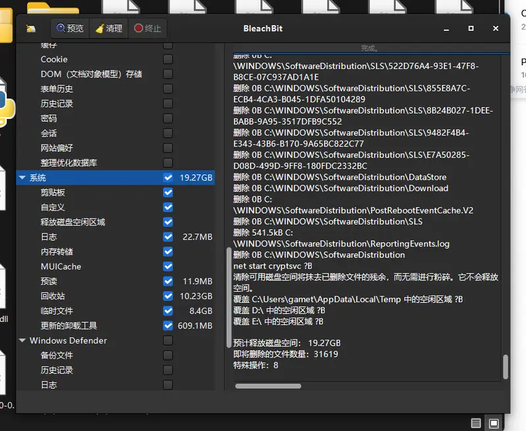Image resolution: width=526 pixels, height=431 pixels.
Task: Select the 自定义 item
Action: pos(53,207)
